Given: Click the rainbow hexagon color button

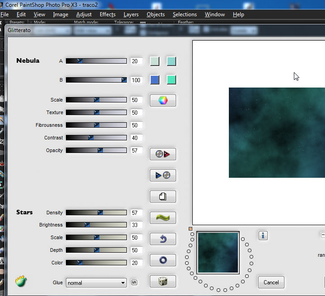Looking at the screenshot, I should 163,101.
